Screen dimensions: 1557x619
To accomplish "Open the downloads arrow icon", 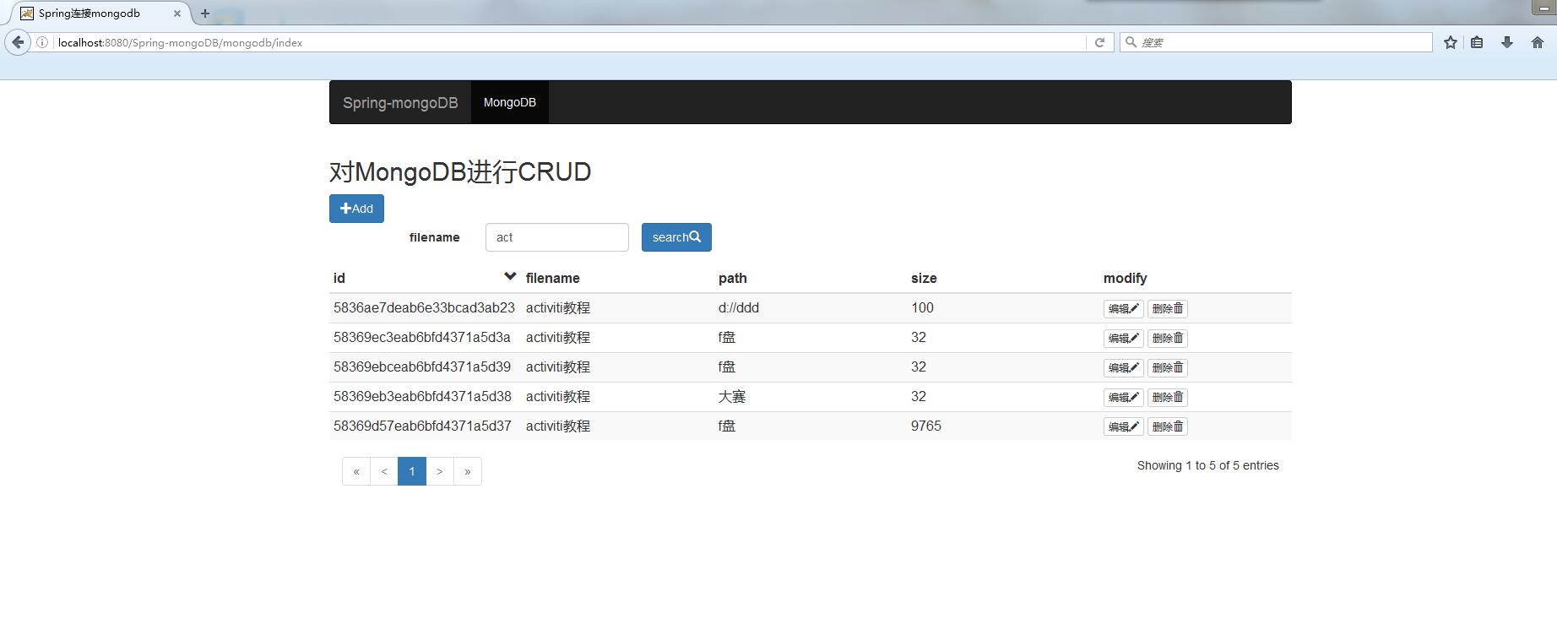I will pyautogui.click(x=1507, y=42).
